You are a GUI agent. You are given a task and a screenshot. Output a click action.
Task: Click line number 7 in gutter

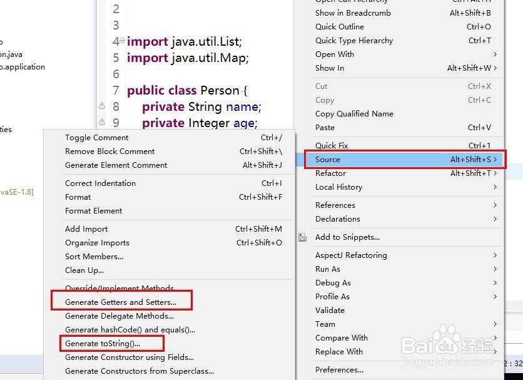click(116, 90)
